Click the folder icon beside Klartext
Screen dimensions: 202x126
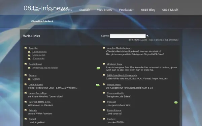pos(104,119)
